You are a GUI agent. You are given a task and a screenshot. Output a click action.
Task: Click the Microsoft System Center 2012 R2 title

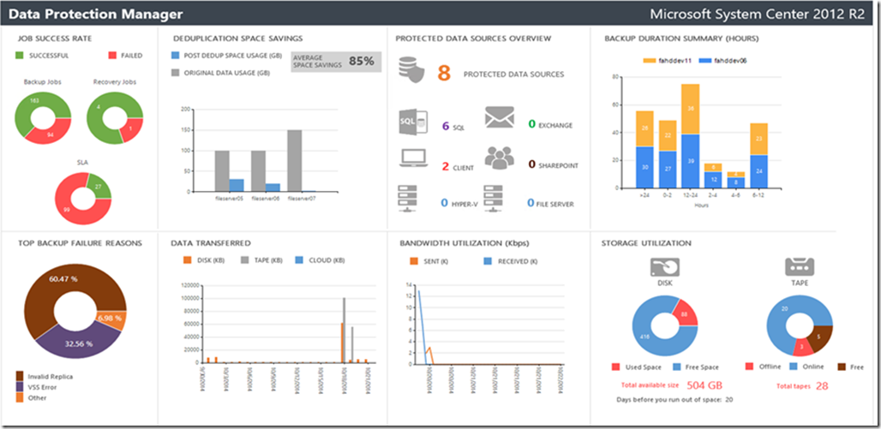(x=758, y=14)
